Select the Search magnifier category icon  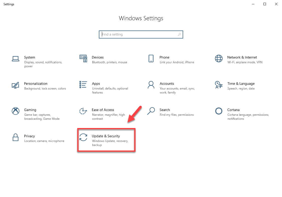pos(151,111)
